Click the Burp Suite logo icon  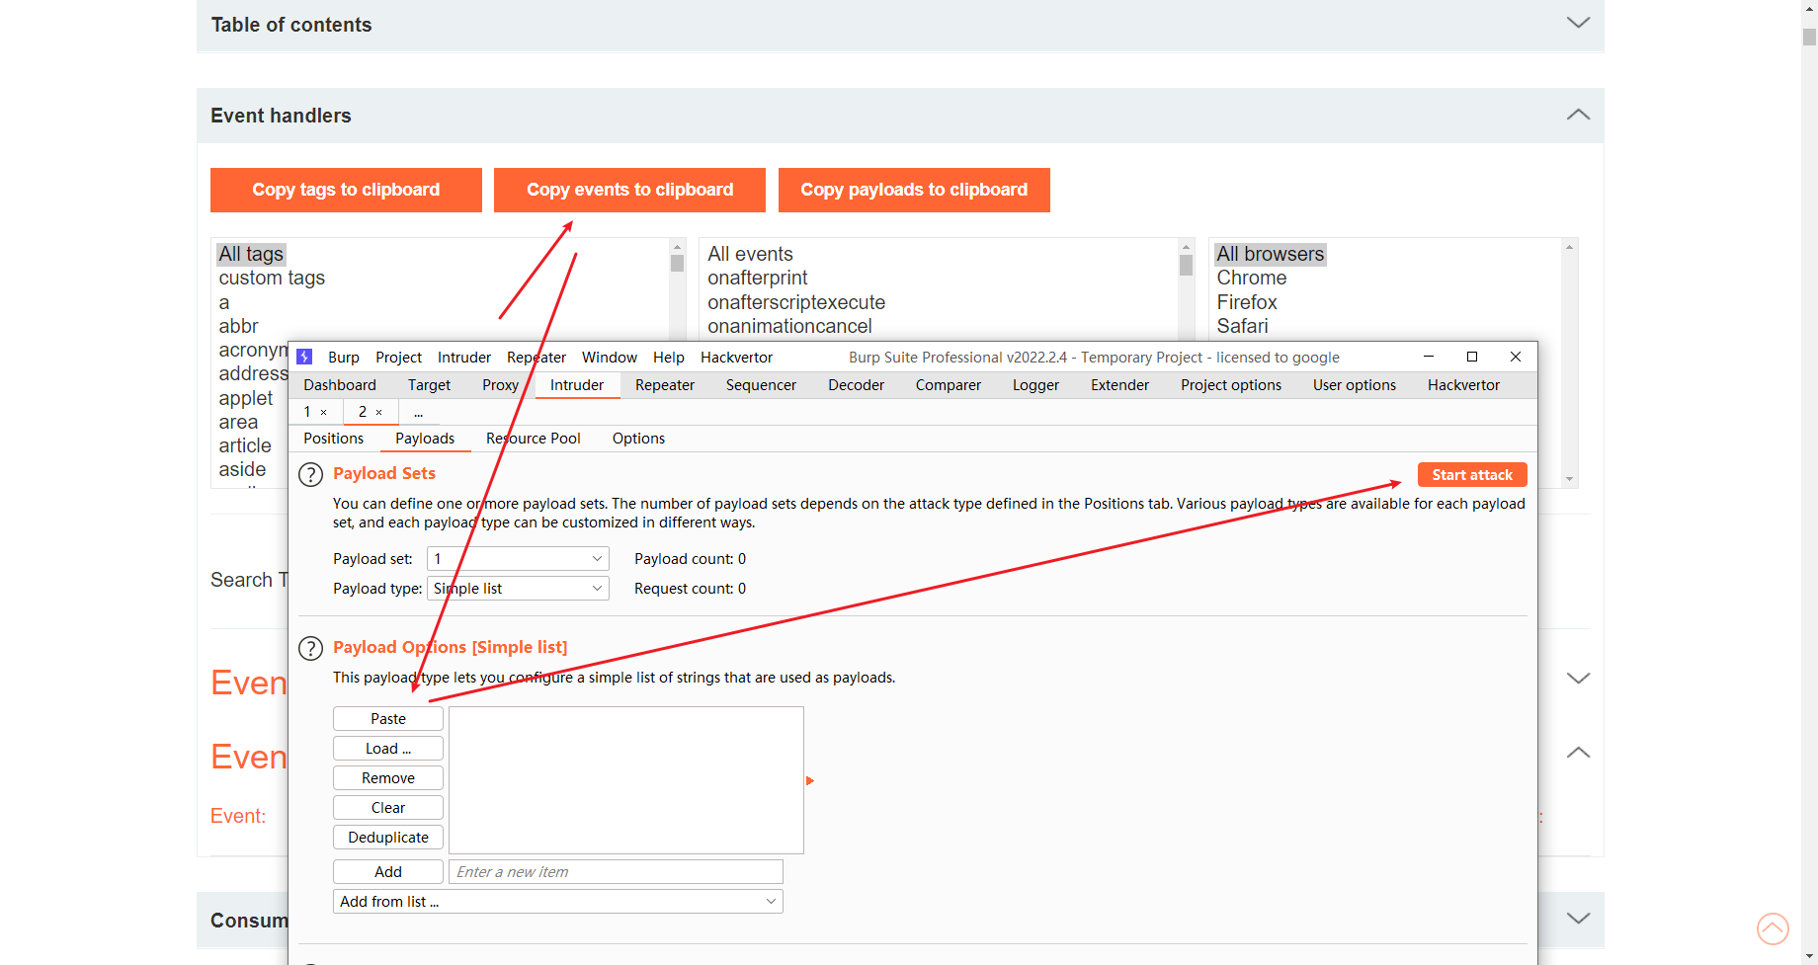point(304,357)
